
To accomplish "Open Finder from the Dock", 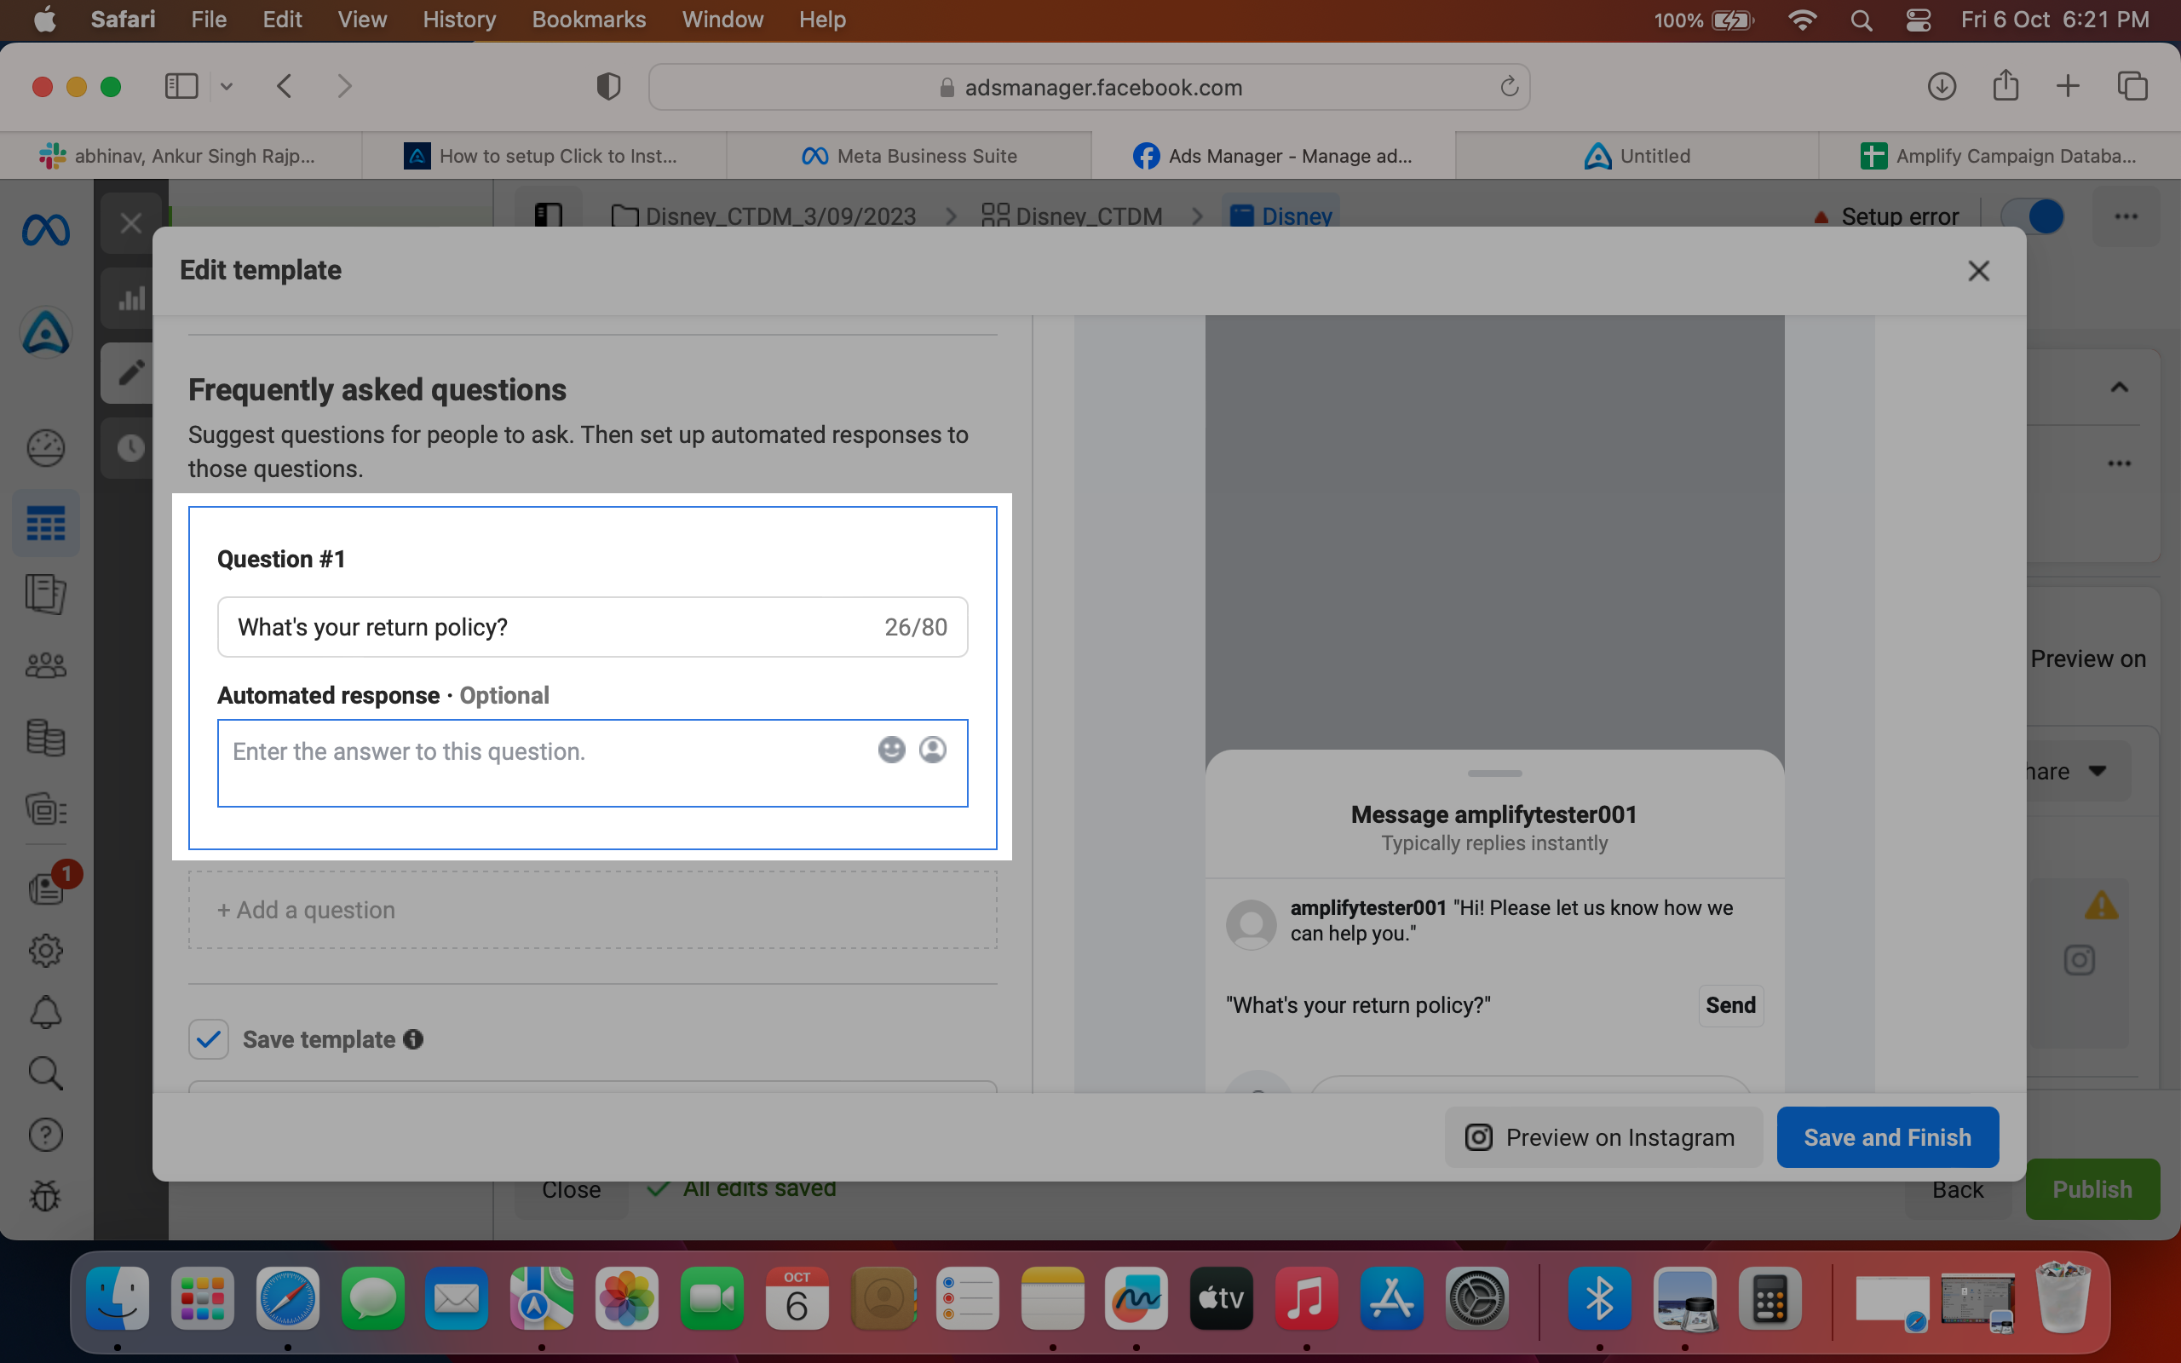I will click(118, 1299).
